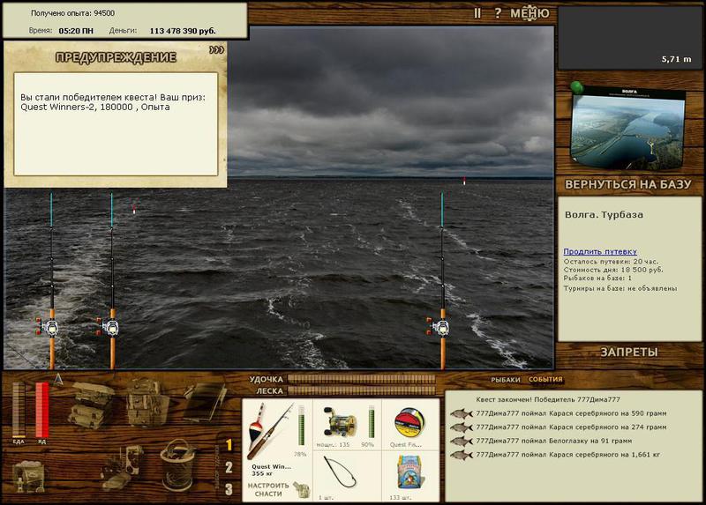Open the backpack inventory
Viewport: 706px width, 505px height.
(146, 402)
